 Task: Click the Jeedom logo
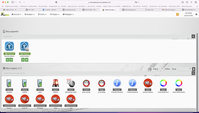point(5,14)
